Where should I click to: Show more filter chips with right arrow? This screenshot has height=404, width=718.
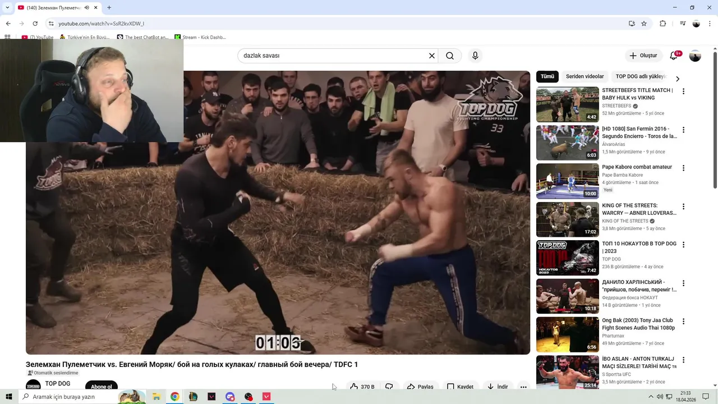pyautogui.click(x=678, y=79)
